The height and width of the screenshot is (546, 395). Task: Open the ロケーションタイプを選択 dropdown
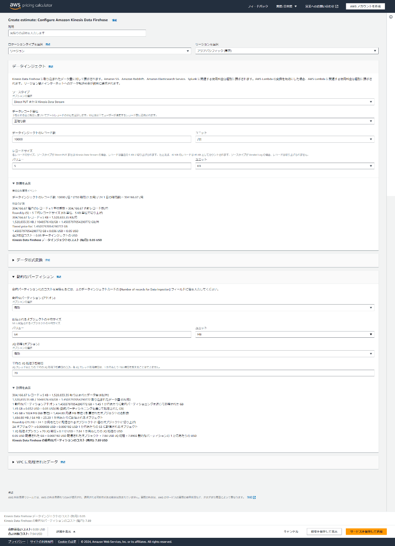point(100,51)
